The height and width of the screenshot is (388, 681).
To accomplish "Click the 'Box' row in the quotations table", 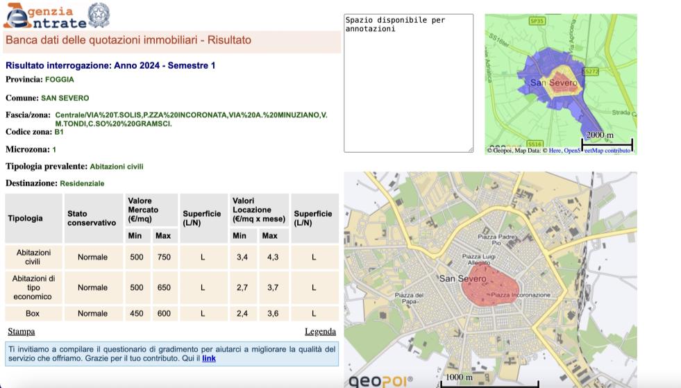I will 33,314.
